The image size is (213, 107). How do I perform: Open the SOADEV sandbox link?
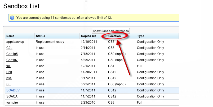tap(13, 90)
